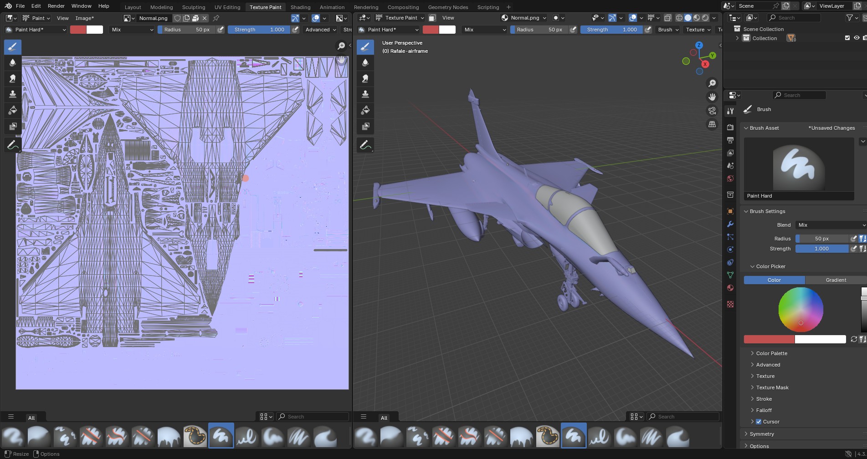
Task: Select the Color button in Color Picker
Action: point(774,280)
